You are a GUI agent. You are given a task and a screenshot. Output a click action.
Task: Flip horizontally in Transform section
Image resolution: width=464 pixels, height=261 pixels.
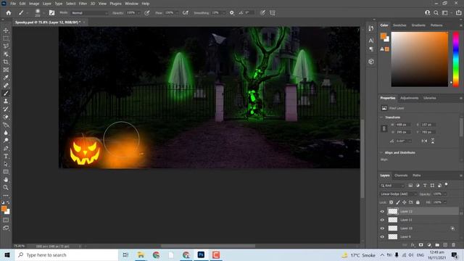pyautogui.click(x=424, y=141)
